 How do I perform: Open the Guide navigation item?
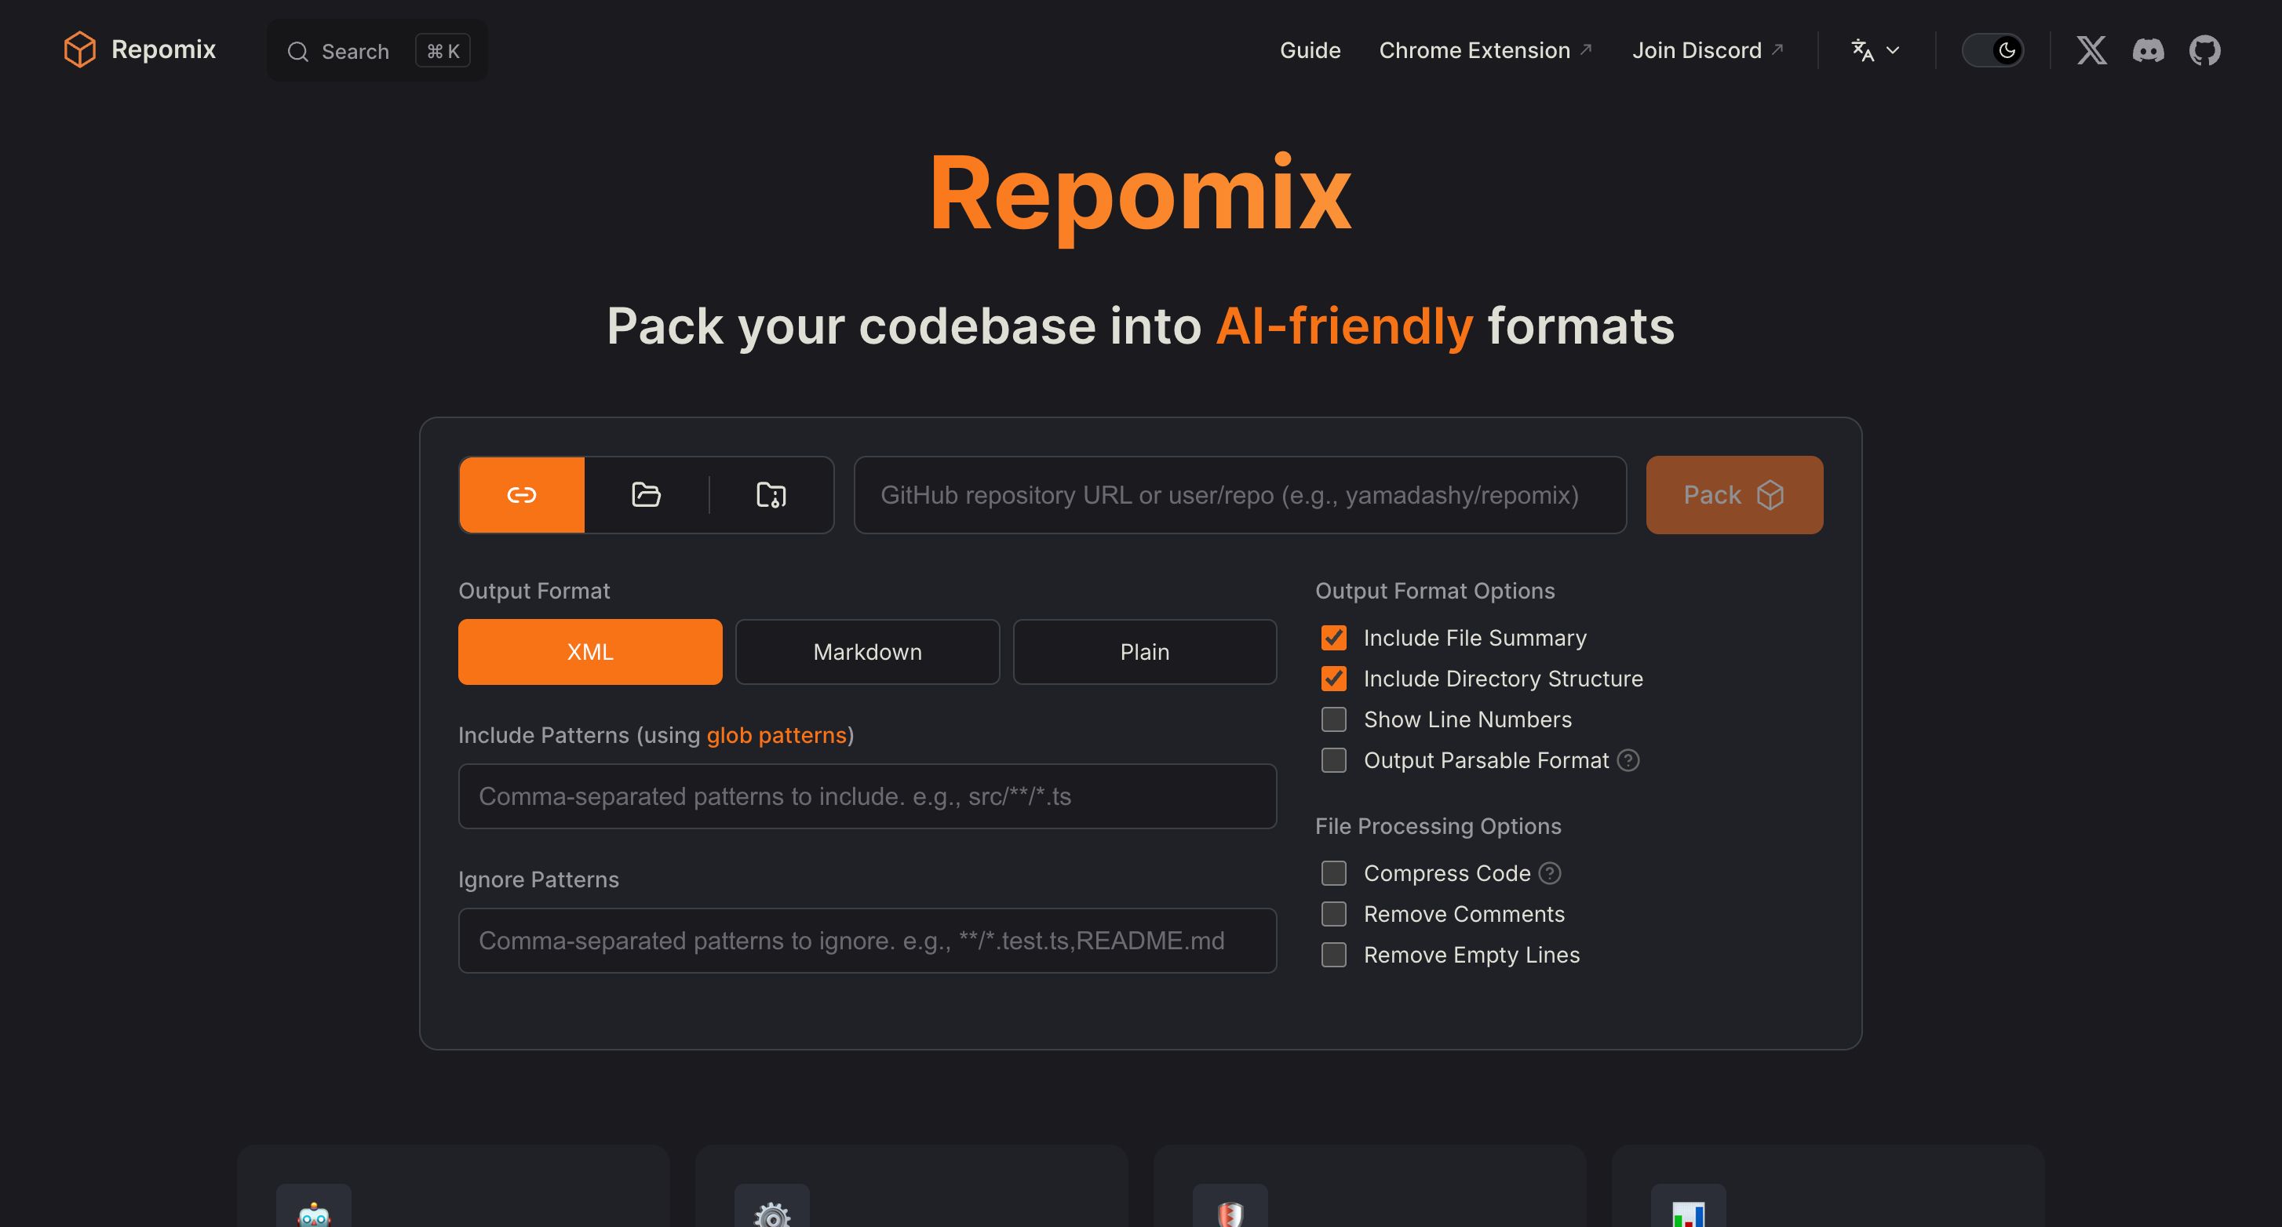coord(1309,50)
